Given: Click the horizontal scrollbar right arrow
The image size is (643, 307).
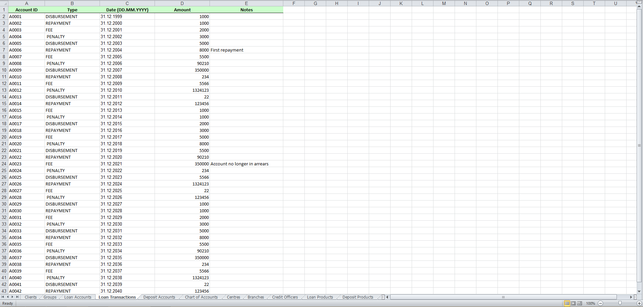Looking at the screenshot, I should point(631,297).
